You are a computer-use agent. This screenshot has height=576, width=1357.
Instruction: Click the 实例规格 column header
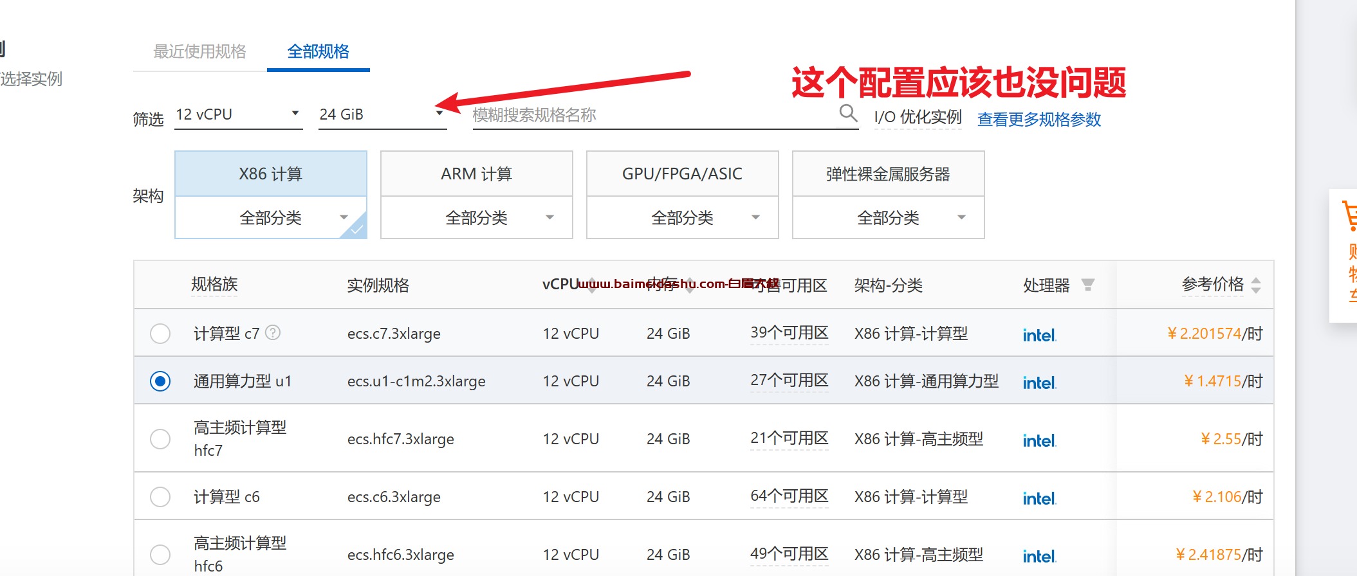point(378,285)
